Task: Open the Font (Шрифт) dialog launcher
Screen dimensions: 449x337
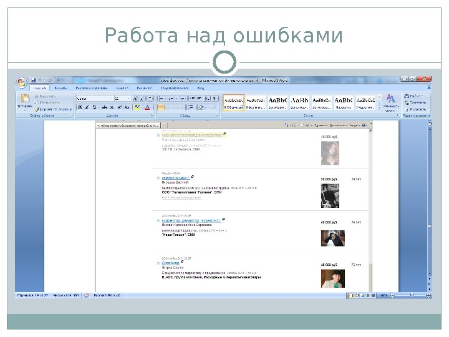Action: point(152,115)
